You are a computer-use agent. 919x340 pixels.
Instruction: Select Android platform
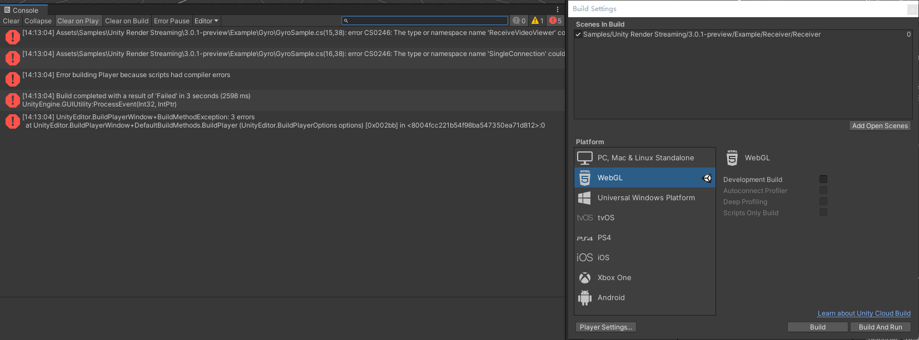tap(645, 298)
